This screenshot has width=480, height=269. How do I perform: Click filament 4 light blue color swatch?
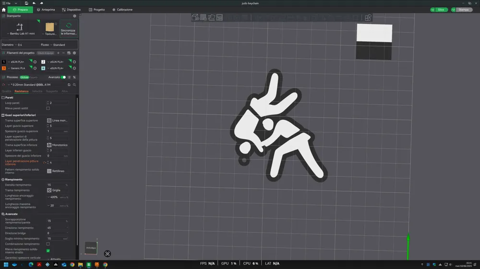coord(43,68)
